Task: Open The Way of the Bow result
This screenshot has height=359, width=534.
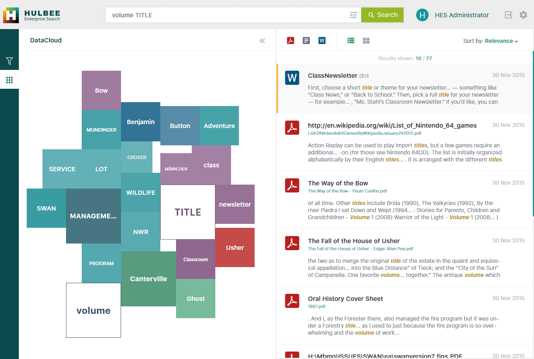Action: coord(338,183)
